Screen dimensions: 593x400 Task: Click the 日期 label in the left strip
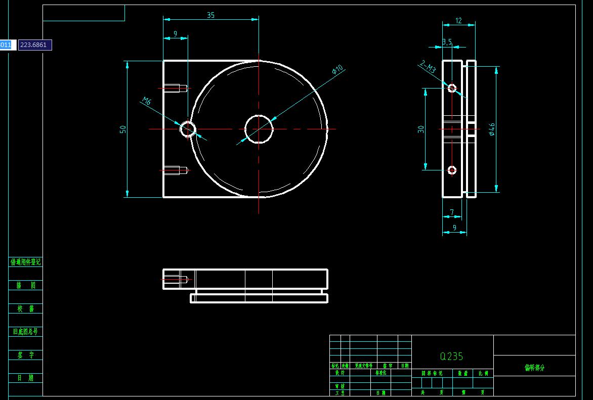26,377
